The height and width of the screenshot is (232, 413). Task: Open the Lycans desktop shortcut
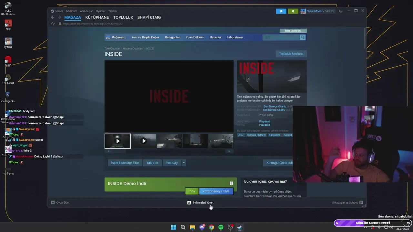tap(8, 43)
